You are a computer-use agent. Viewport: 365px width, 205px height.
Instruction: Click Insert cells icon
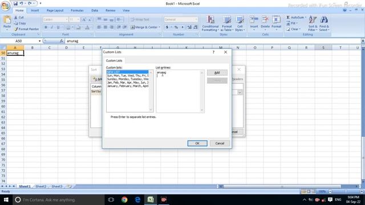254,20
